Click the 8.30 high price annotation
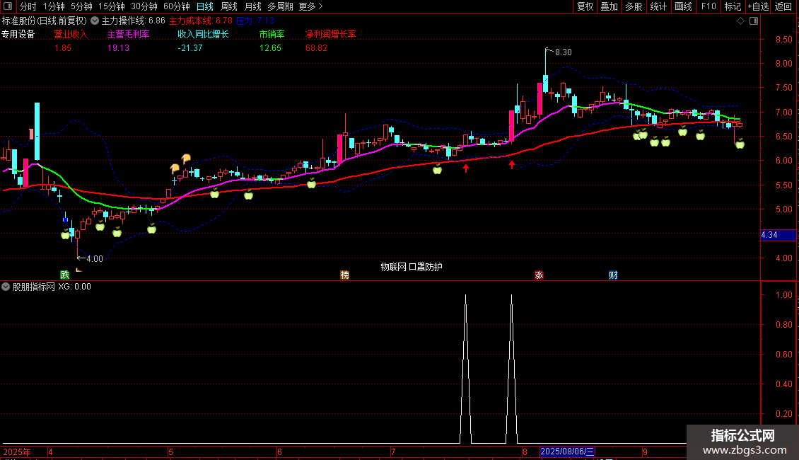Image resolution: width=799 pixels, height=460 pixels. pos(563,52)
